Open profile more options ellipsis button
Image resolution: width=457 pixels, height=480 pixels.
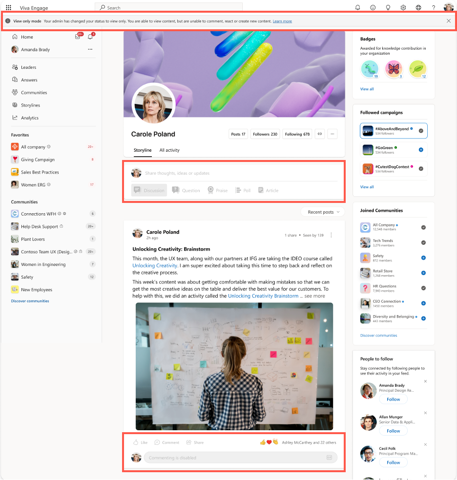pyautogui.click(x=332, y=134)
